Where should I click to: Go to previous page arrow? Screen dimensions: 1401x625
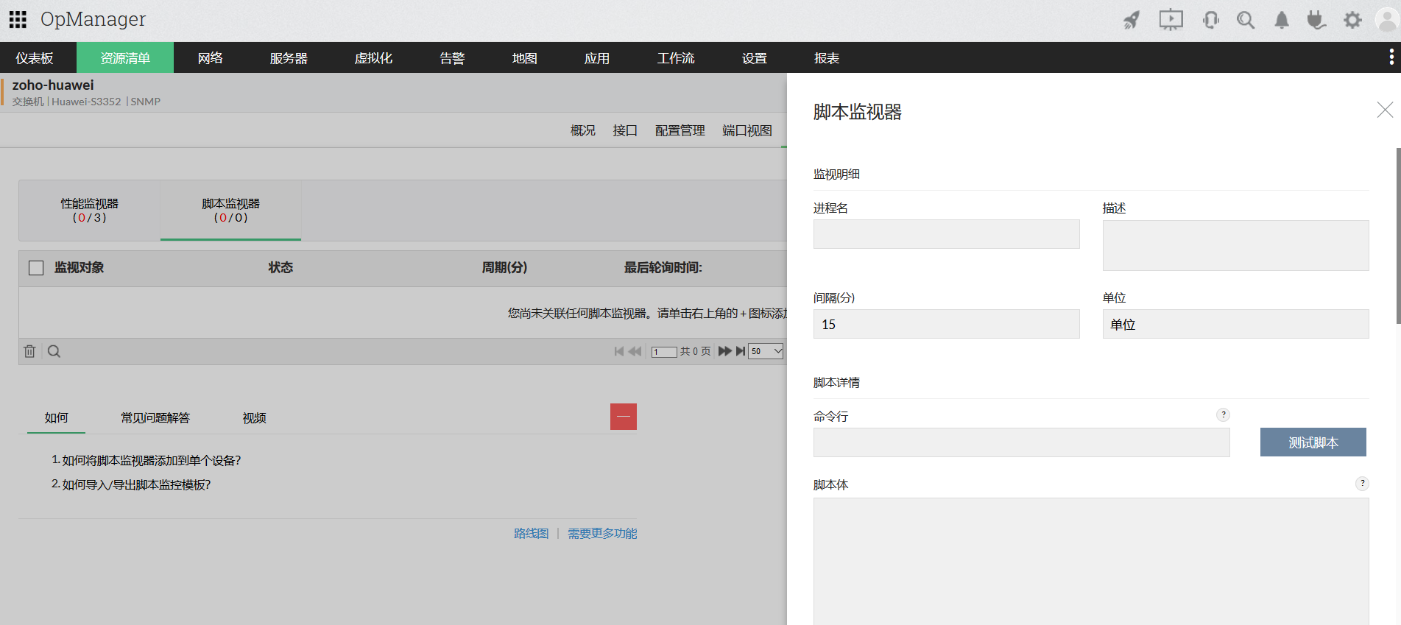coord(635,351)
